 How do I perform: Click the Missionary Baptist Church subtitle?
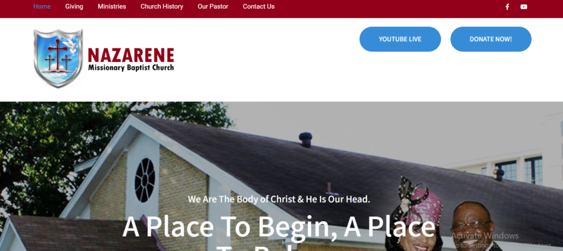pyautogui.click(x=131, y=68)
